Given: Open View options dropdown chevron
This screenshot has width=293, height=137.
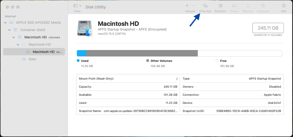Looking at the screenshot, I should (80, 6).
